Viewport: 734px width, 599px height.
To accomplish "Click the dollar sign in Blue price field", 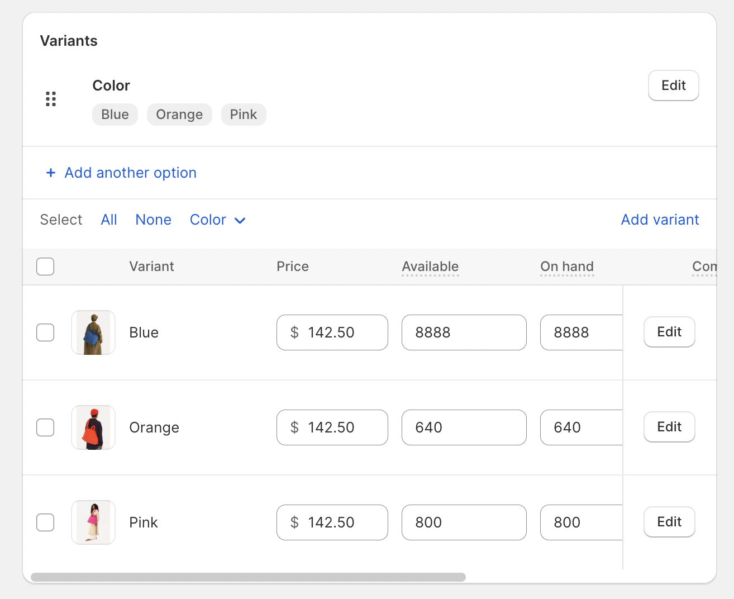I will [293, 332].
